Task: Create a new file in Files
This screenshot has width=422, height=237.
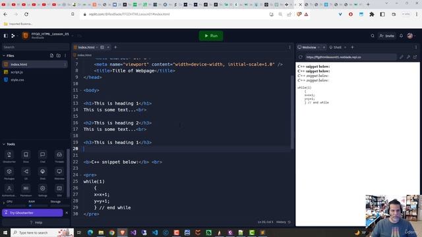Action: coord(51,55)
